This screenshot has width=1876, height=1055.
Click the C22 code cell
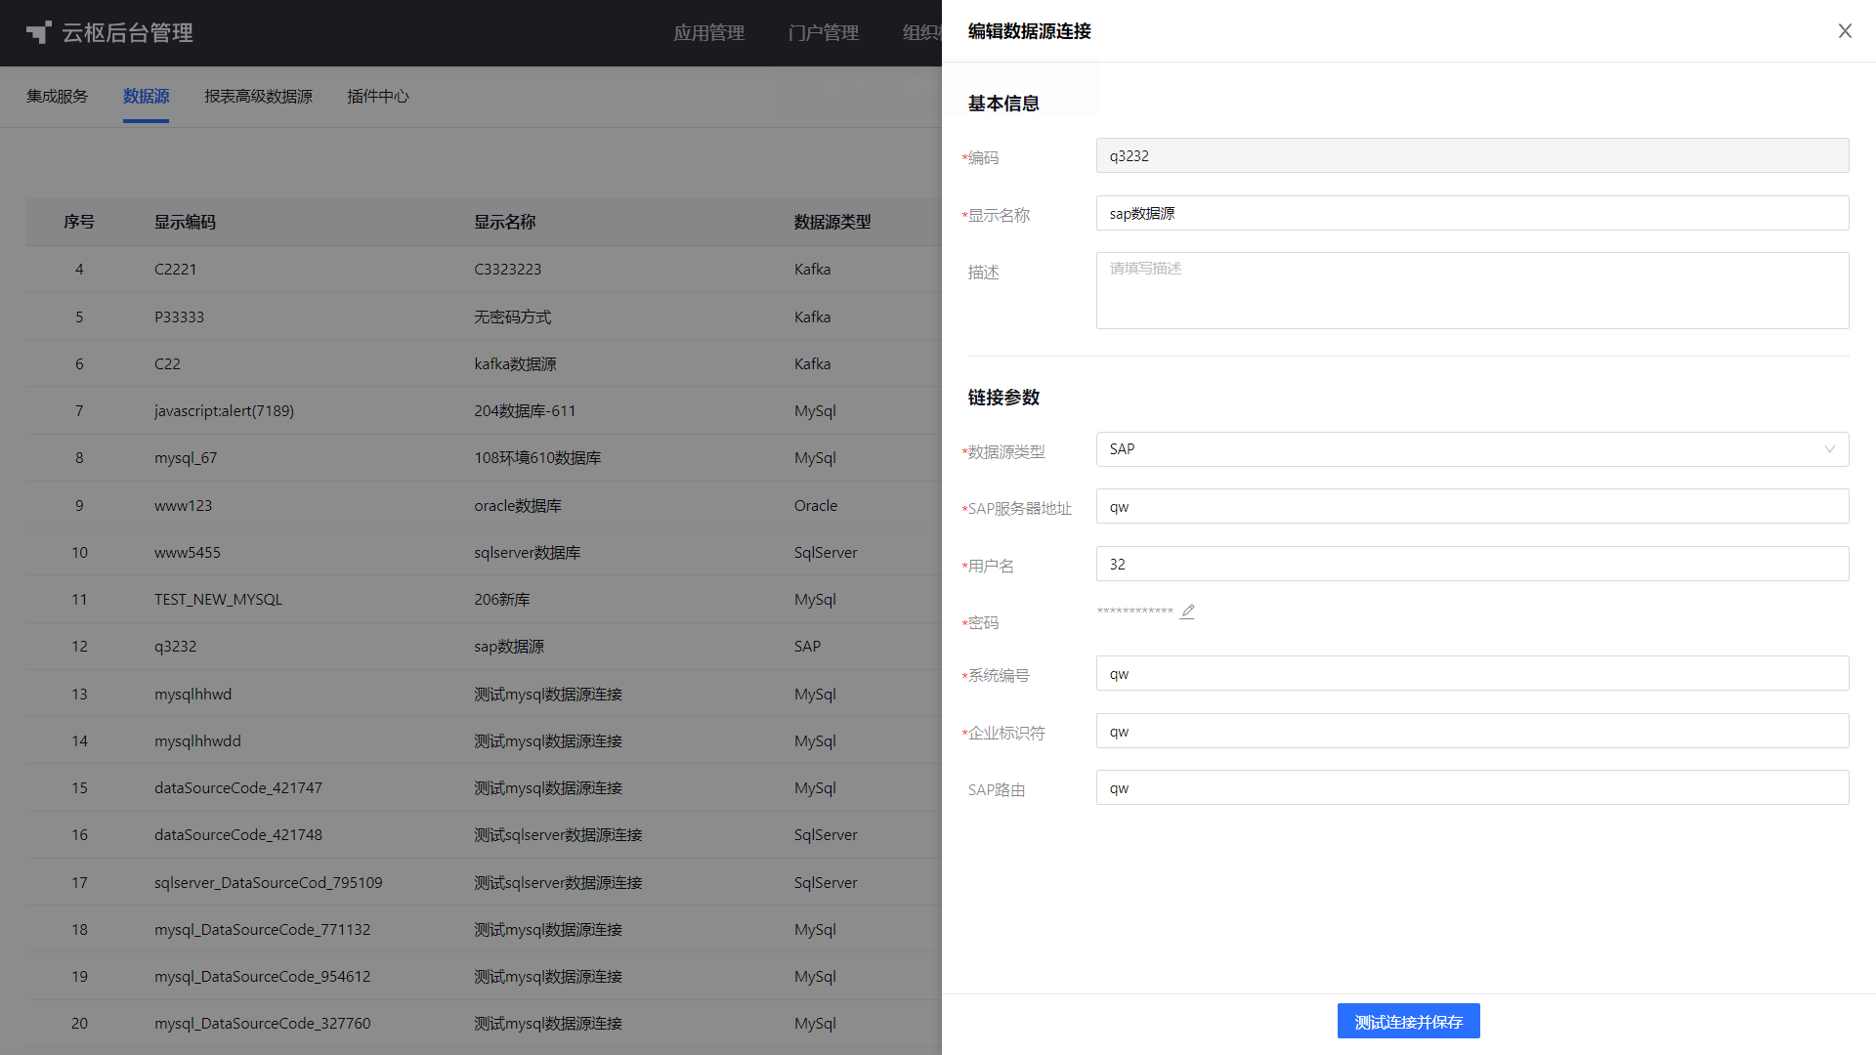pos(167,363)
